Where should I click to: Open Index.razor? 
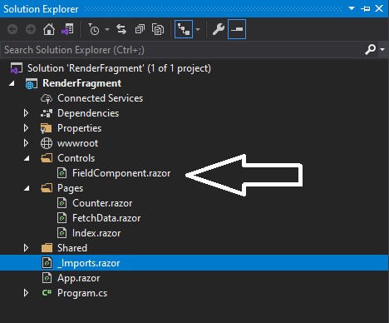click(x=96, y=233)
